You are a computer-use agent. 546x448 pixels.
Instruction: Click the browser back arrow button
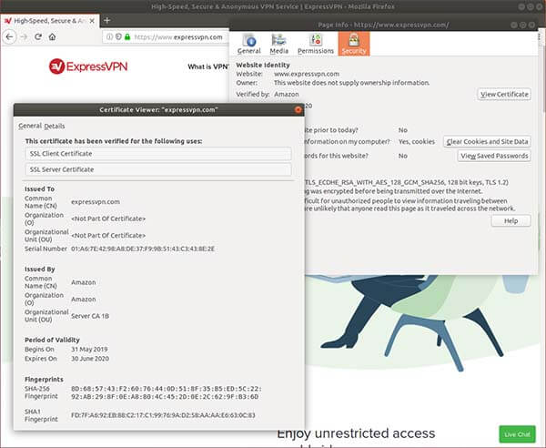(x=10, y=37)
